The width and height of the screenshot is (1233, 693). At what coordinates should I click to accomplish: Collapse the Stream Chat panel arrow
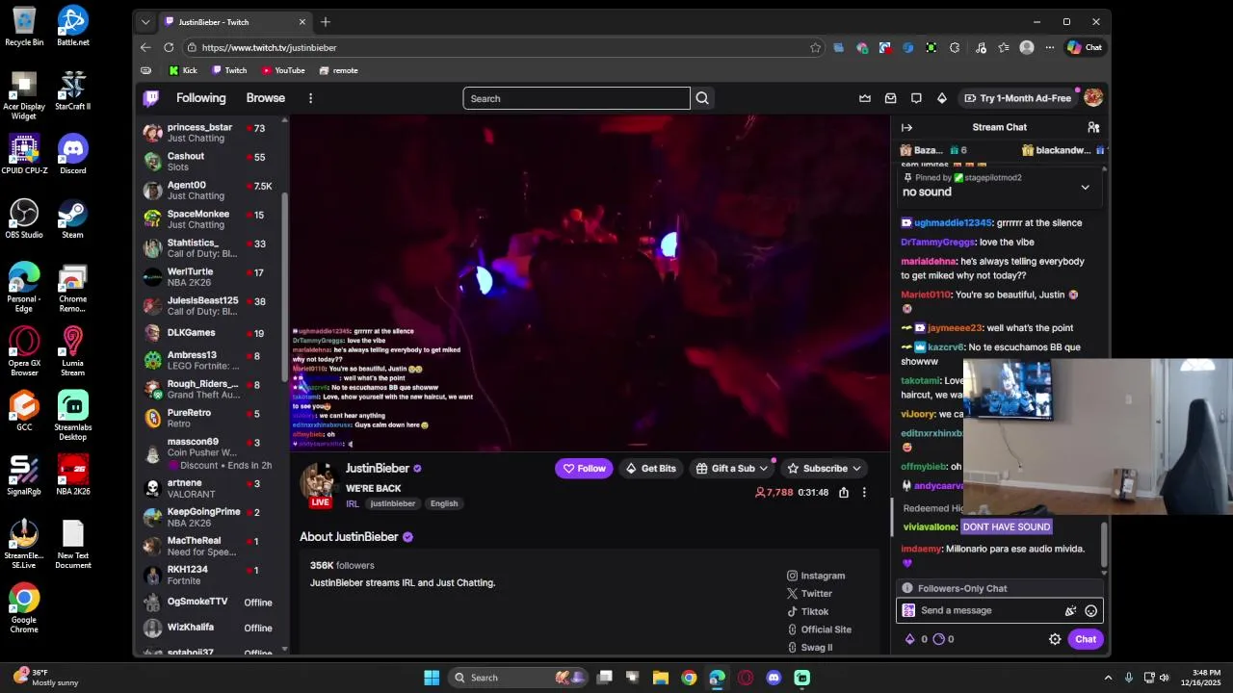[x=906, y=127]
